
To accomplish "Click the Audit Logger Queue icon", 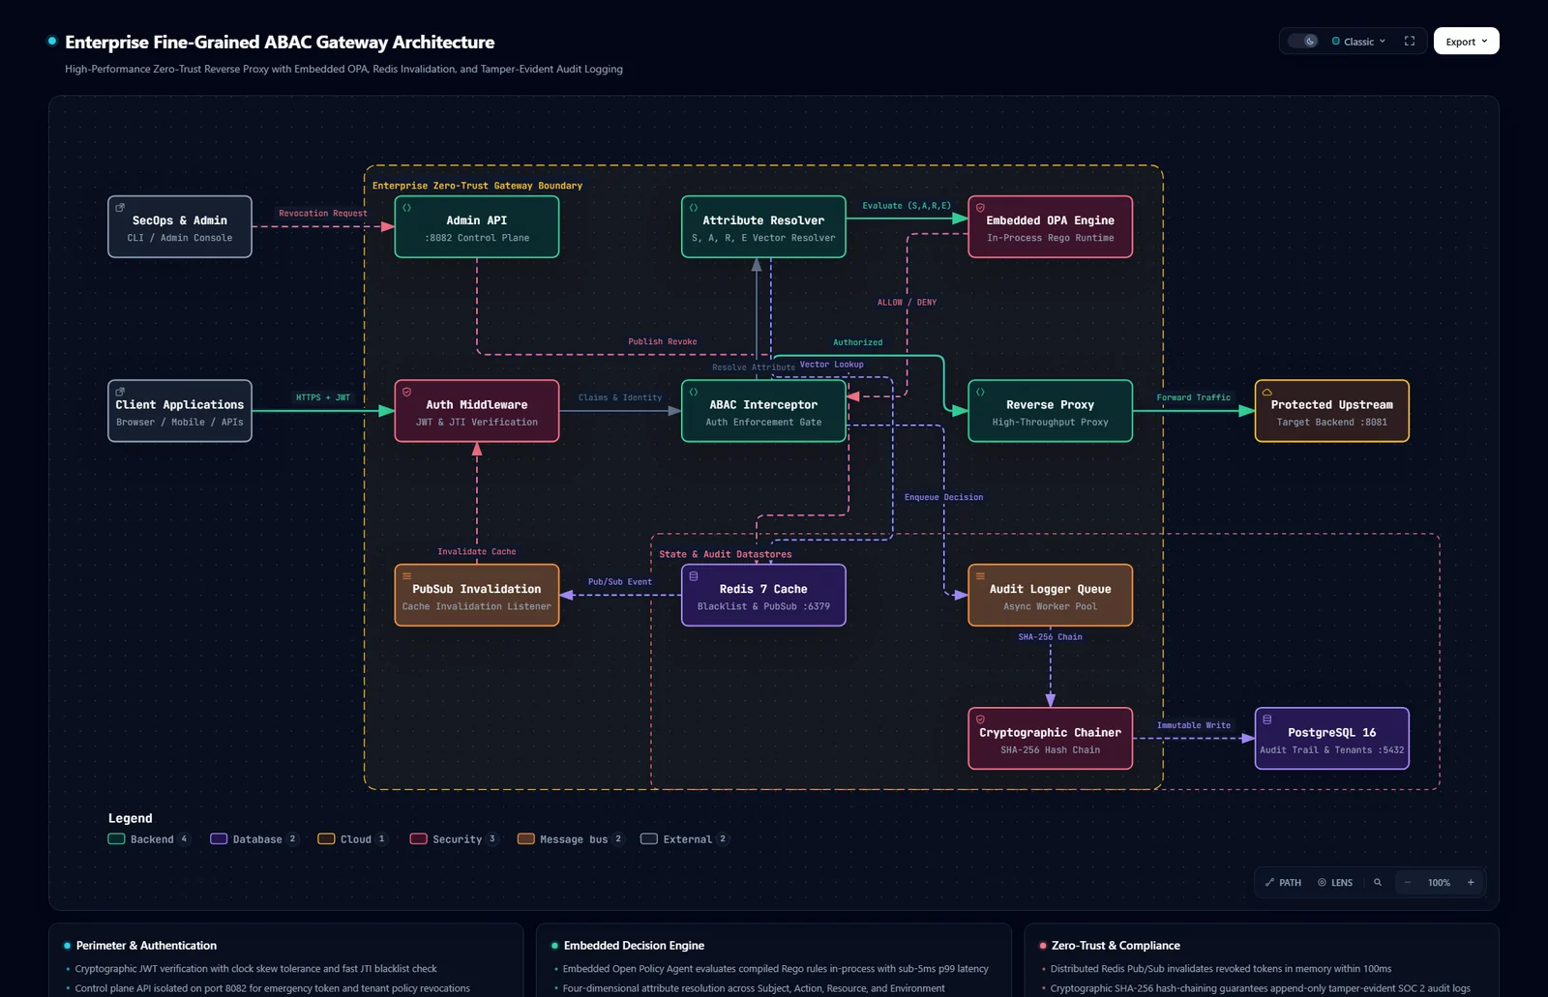I will pos(980,576).
